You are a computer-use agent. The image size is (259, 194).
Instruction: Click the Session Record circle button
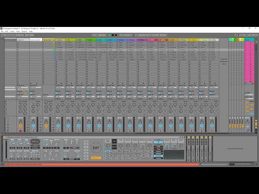[x=131, y=35]
